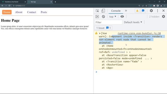This screenshot has height=94, width=167.
Task: Go forward with the browser forward arrow
Action: click(x=6, y=6)
